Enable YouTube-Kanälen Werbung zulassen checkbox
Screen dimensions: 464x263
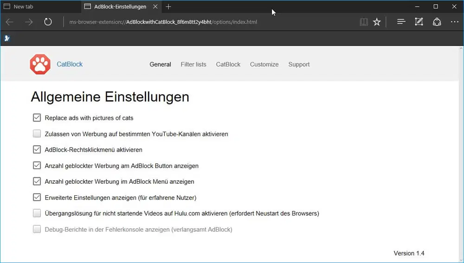(37, 134)
